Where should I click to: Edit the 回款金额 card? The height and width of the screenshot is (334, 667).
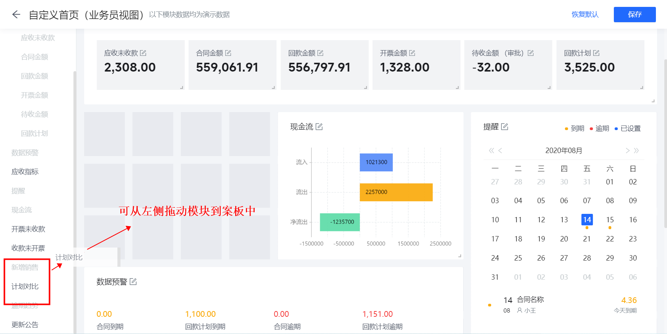tap(320, 53)
